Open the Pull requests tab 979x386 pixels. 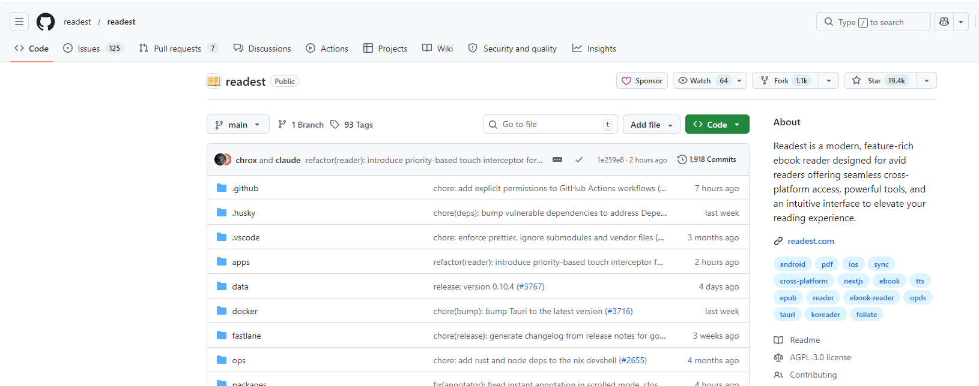178,49
